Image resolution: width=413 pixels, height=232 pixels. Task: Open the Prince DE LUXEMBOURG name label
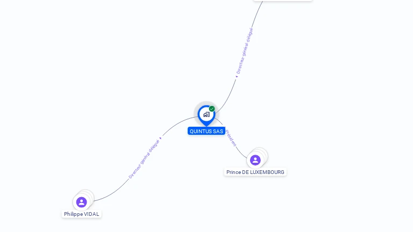click(255, 172)
